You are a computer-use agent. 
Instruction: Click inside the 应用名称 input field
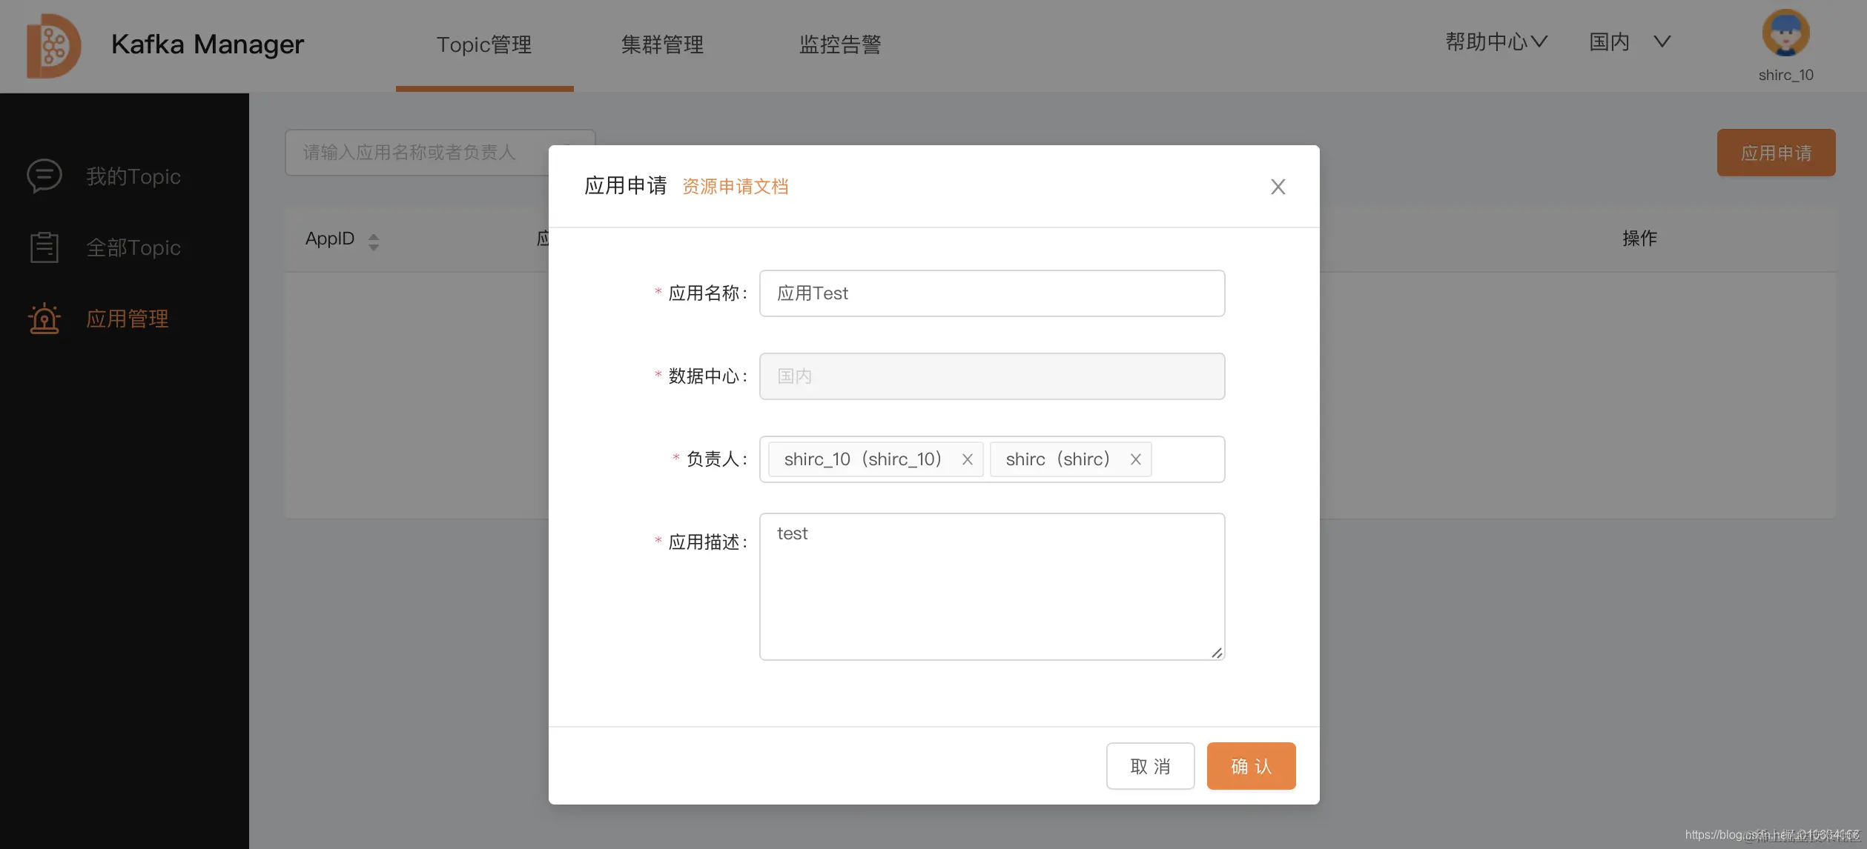tap(991, 293)
